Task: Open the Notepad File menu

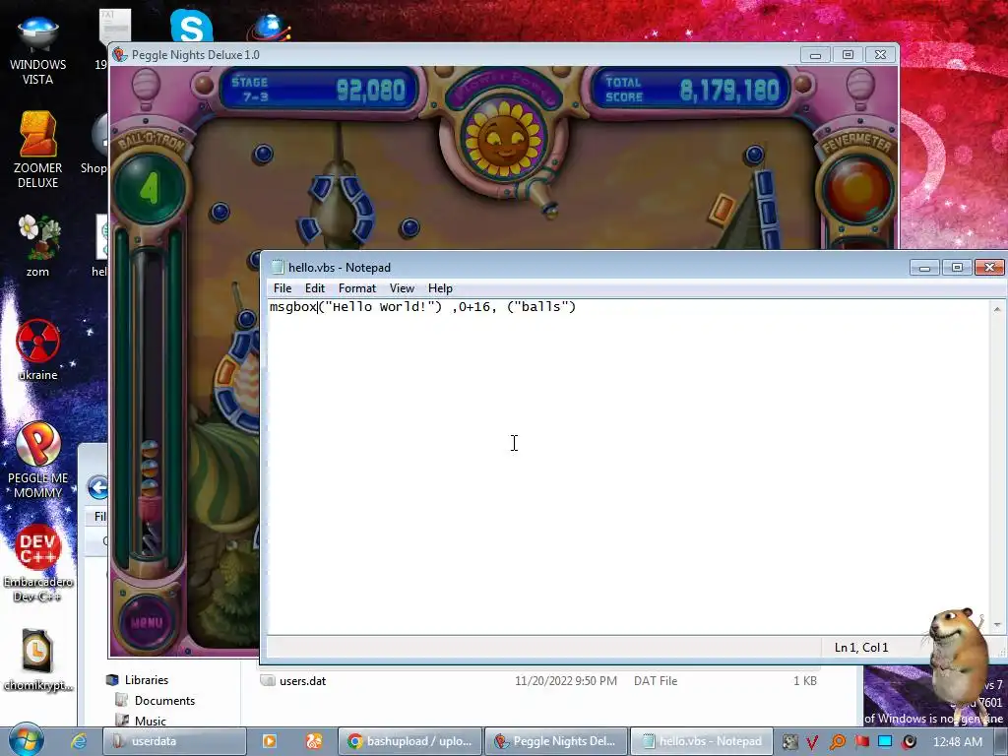Action: [x=283, y=288]
